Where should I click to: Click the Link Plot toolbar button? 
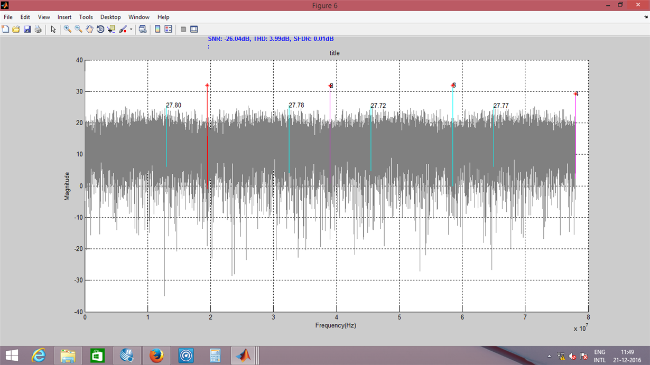click(143, 30)
